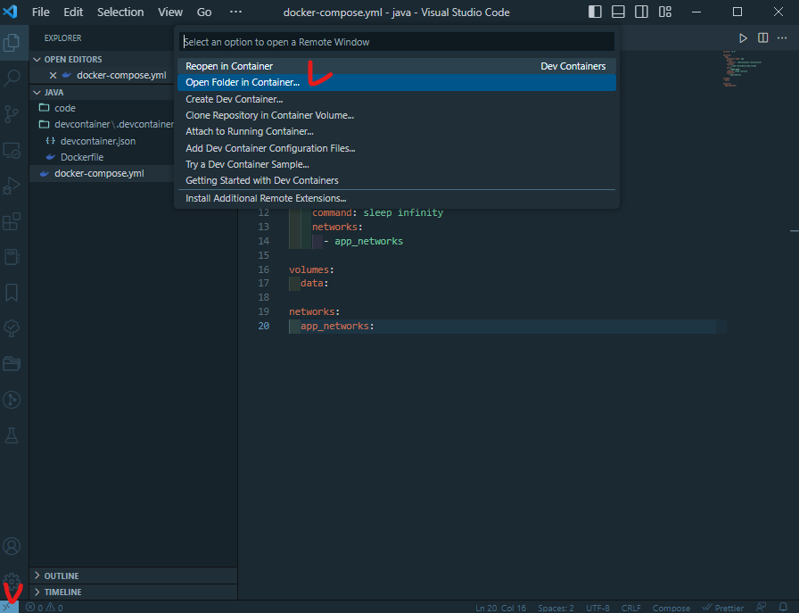Split the editor to the right
The image size is (799, 613).
coord(762,38)
